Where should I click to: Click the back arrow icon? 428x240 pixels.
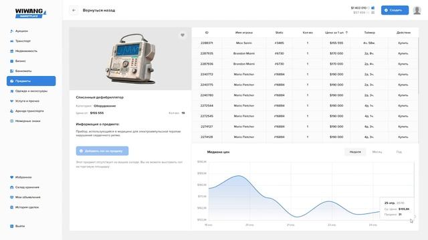click(x=74, y=11)
